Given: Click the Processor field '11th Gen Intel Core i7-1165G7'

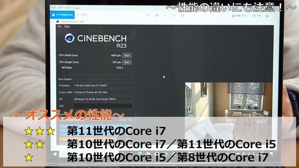Looking at the screenshot, I should (103, 85).
